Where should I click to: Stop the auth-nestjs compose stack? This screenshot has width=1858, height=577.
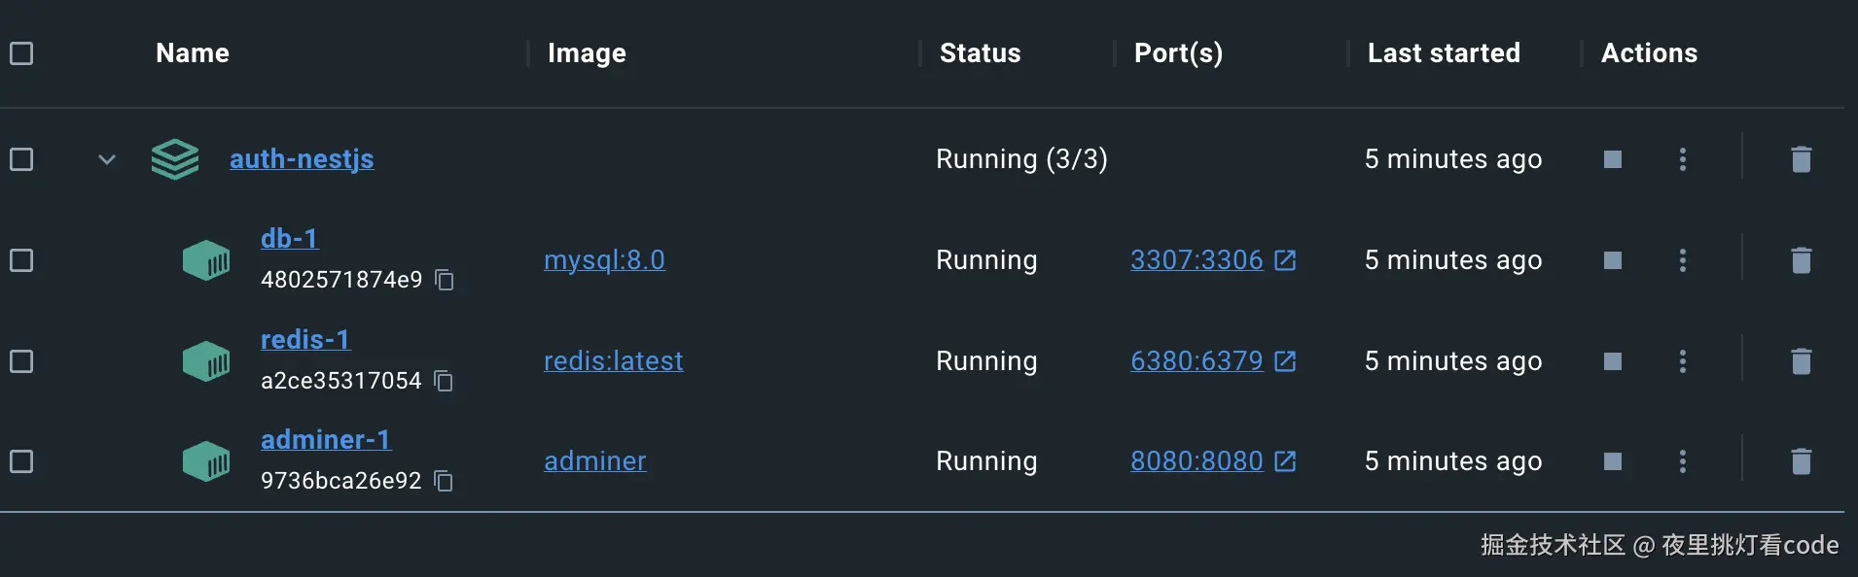[1612, 159]
